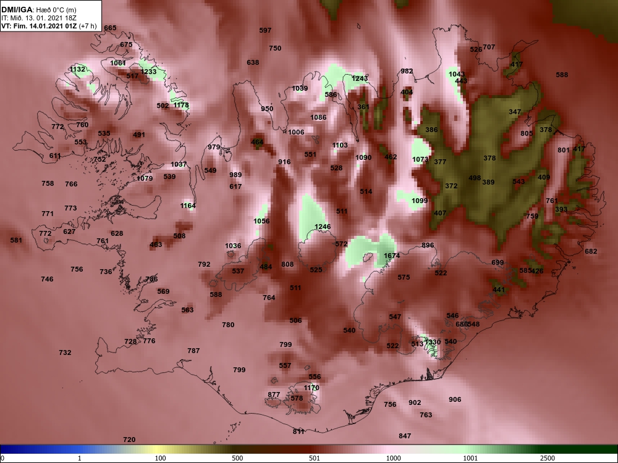Click the map value 1178
618x463 pixels.
coord(181,105)
